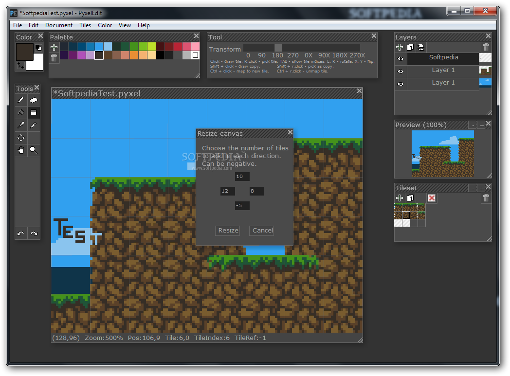
Task: Open the Document menu
Action: click(x=59, y=25)
